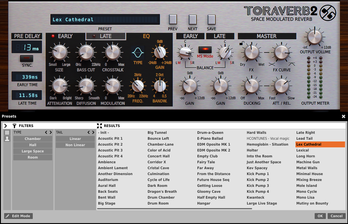The width and height of the screenshot is (348, 224).
Task: Toggle the EARLY section LED tab
Action: pos(66,36)
